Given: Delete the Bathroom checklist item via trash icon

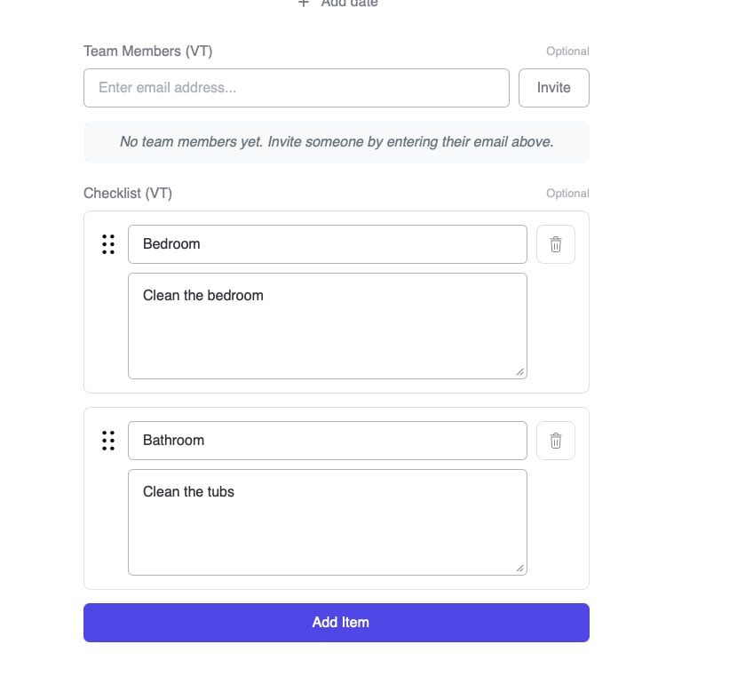Looking at the screenshot, I should [556, 441].
